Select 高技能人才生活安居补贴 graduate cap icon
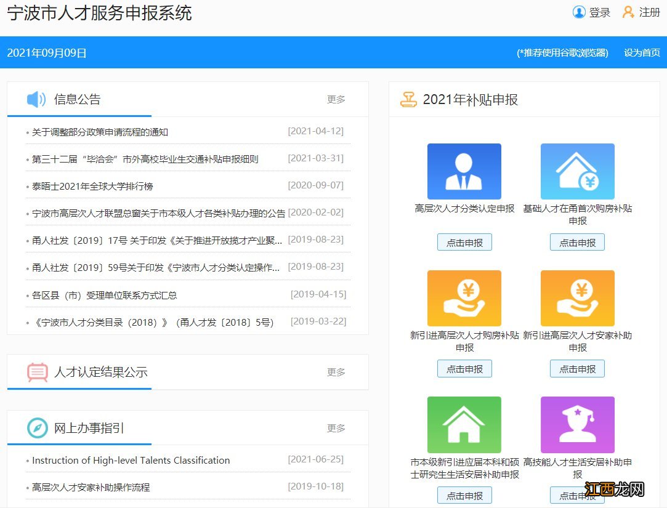This screenshot has width=667, height=508. [x=577, y=424]
